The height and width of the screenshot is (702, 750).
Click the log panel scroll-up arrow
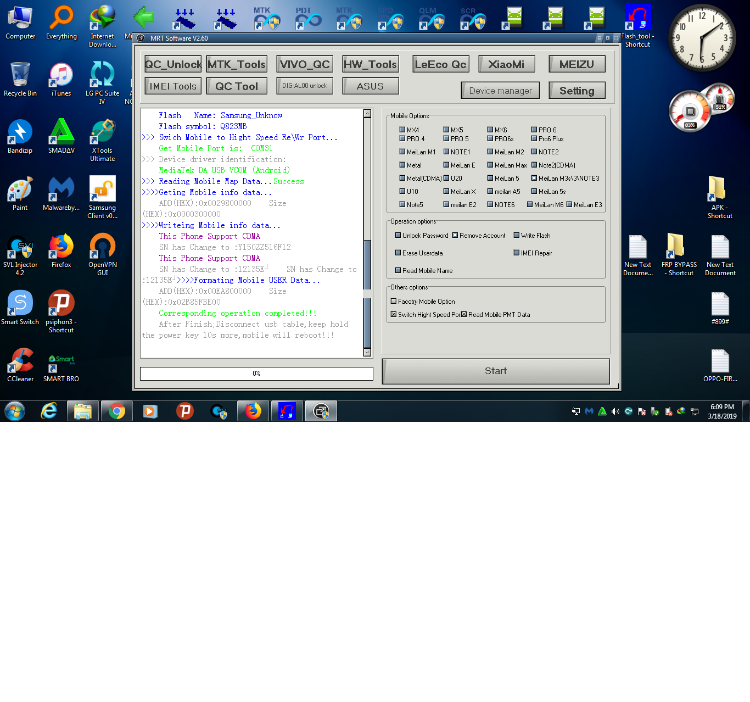pos(367,114)
